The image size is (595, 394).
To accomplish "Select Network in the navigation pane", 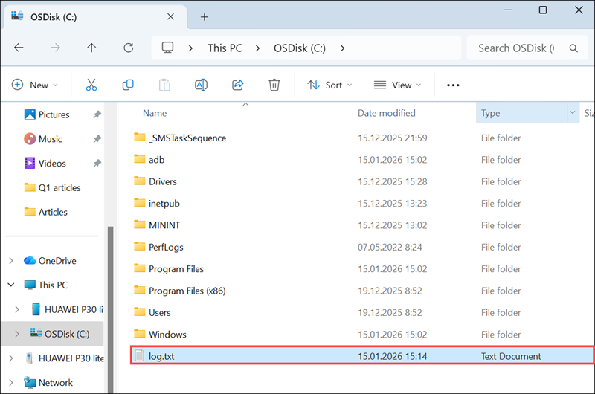I will (x=55, y=383).
